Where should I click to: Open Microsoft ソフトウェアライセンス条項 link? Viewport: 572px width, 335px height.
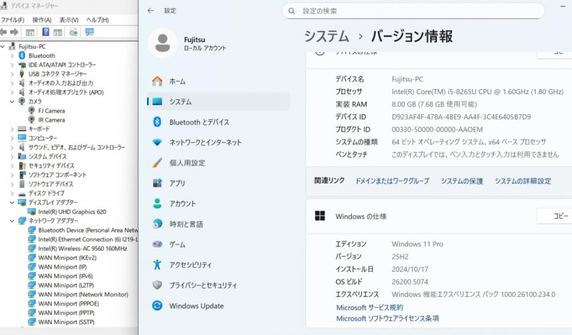click(x=387, y=318)
